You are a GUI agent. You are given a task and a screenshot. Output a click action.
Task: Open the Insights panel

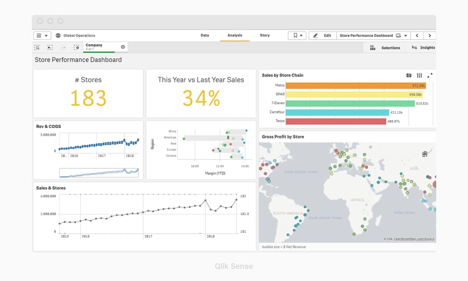(x=423, y=47)
